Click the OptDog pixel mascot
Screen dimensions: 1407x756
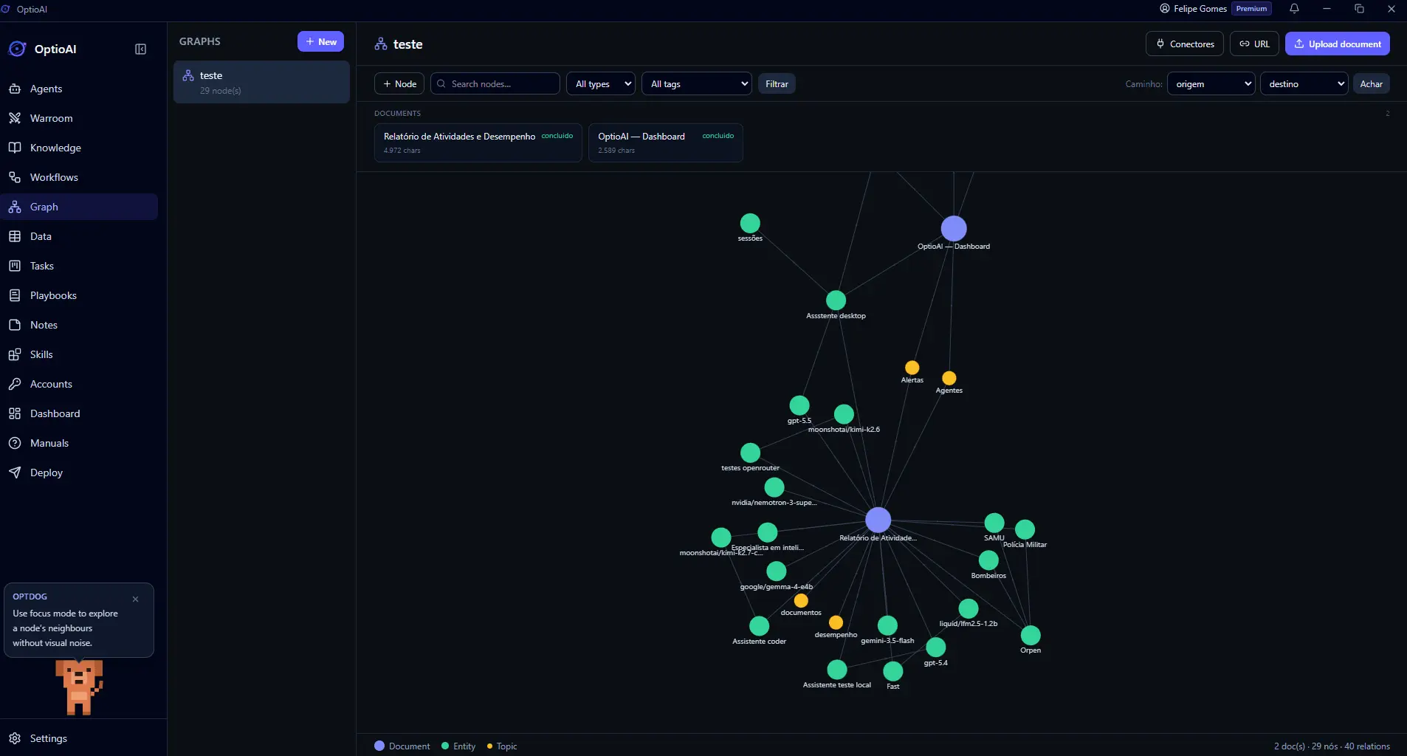[x=79, y=687]
